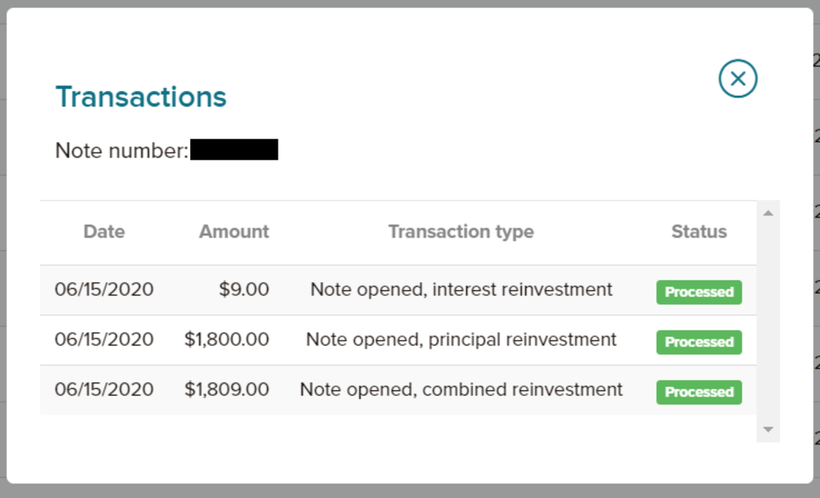The height and width of the screenshot is (498, 820).
Task: Click 'Note opened, combined reinvestment' entry
Action: pyautogui.click(x=461, y=389)
